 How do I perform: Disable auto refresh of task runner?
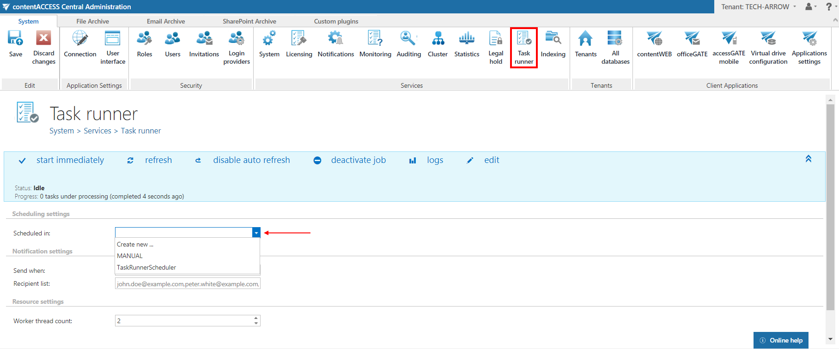pyautogui.click(x=251, y=160)
